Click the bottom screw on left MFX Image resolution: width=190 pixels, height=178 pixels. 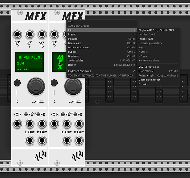[20, 163]
